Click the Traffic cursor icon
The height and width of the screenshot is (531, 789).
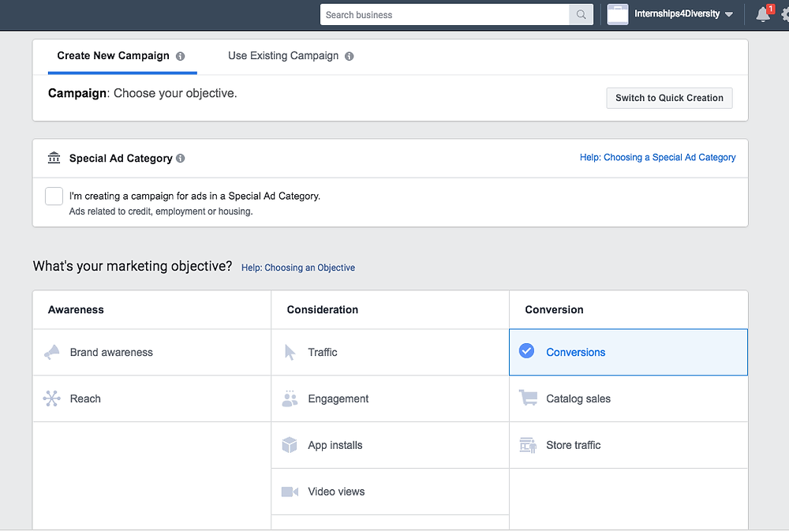pyautogui.click(x=290, y=353)
